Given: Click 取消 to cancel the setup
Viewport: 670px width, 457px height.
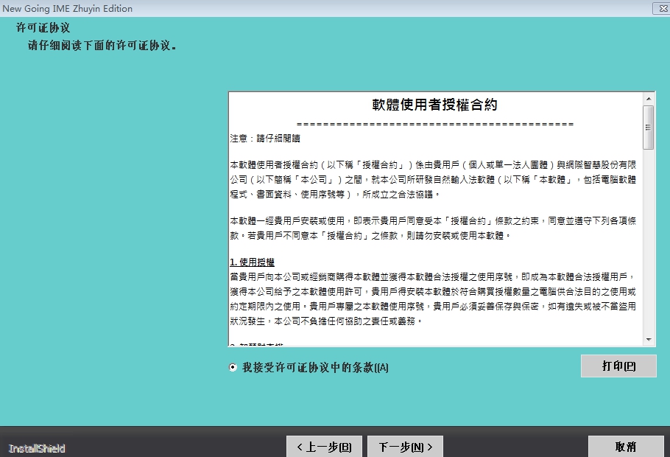Looking at the screenshot, I should [x=627, y=445].
